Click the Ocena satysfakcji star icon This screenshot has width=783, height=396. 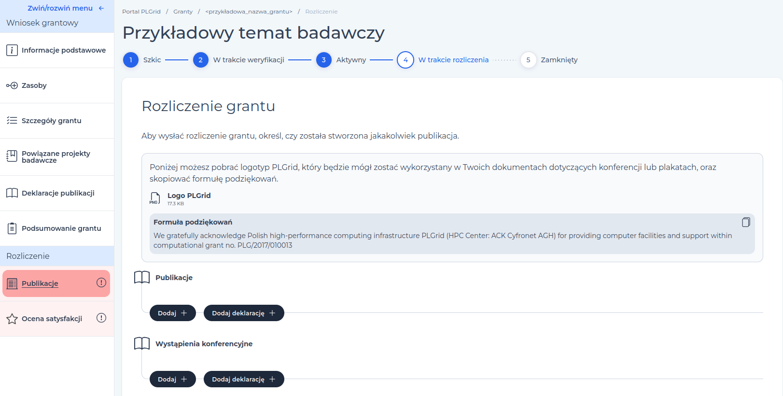12,319
